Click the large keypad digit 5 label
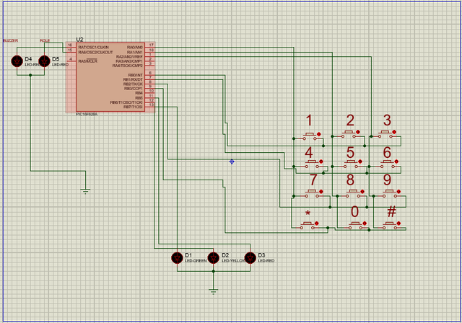 pos(350,152)
